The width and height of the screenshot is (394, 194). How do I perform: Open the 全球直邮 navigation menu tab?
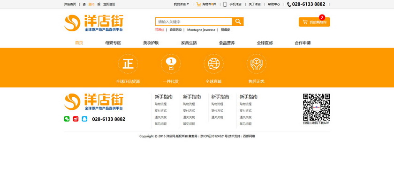click(265, 43)
